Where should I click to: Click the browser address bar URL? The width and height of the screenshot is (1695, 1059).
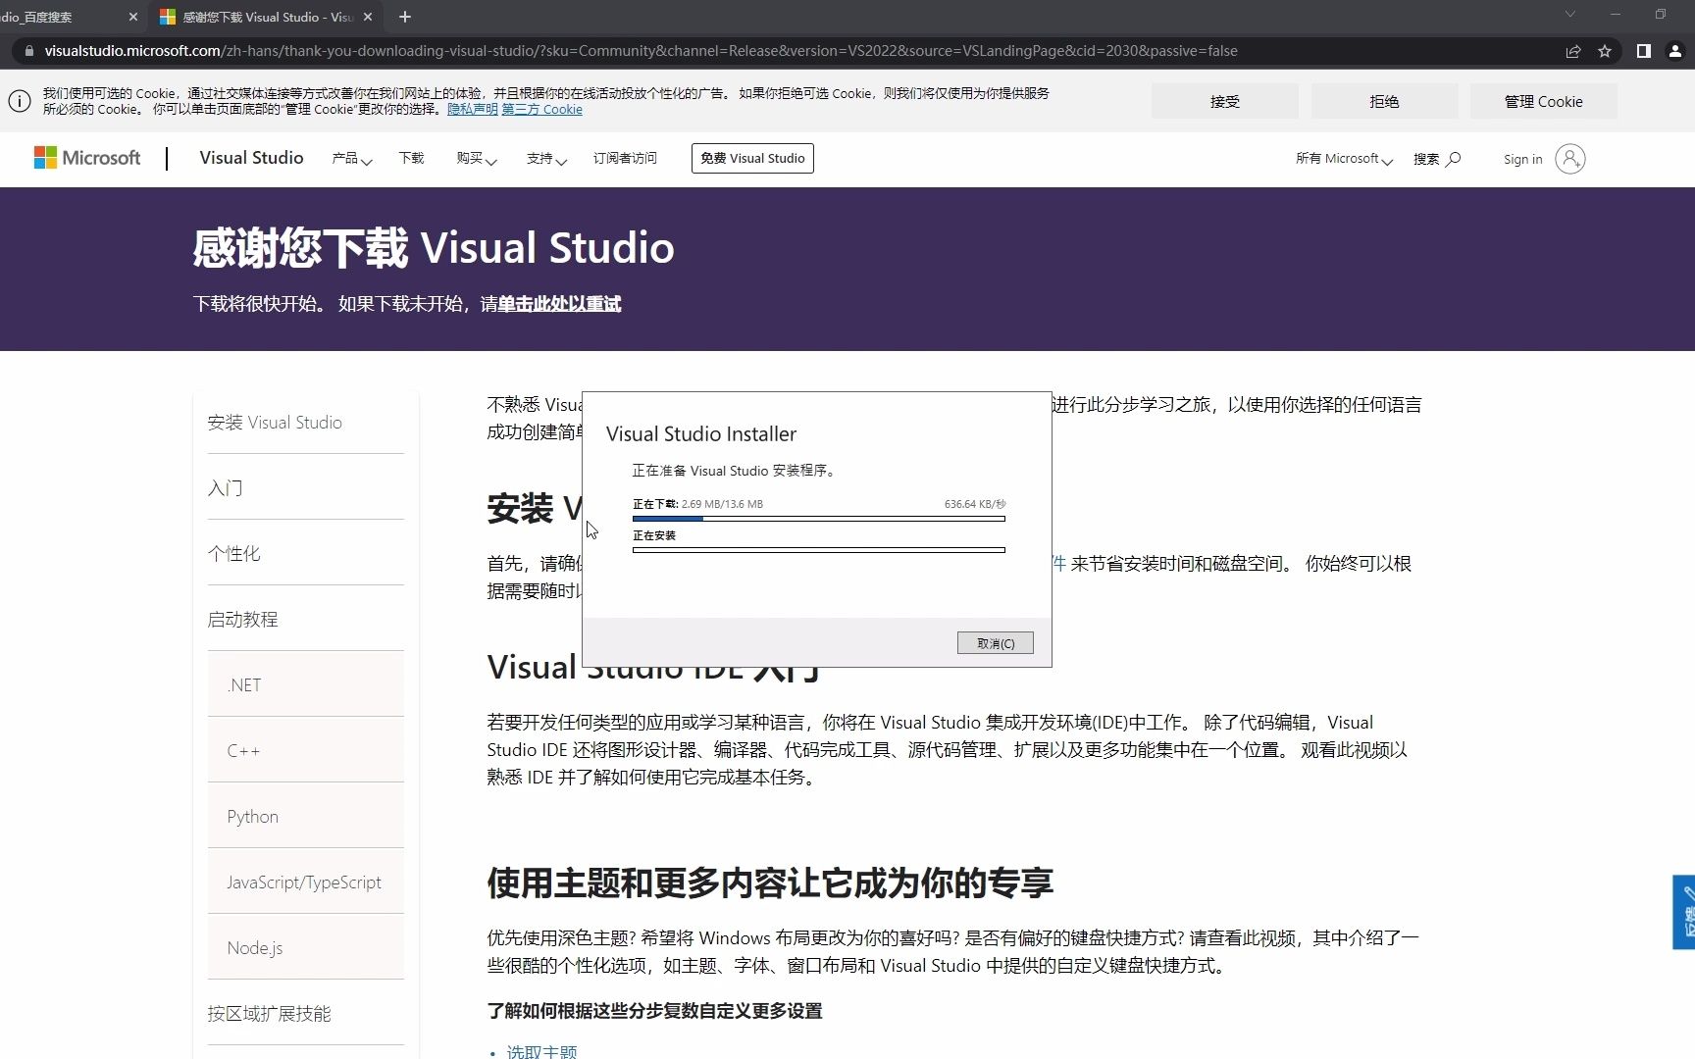pos(641,51)
